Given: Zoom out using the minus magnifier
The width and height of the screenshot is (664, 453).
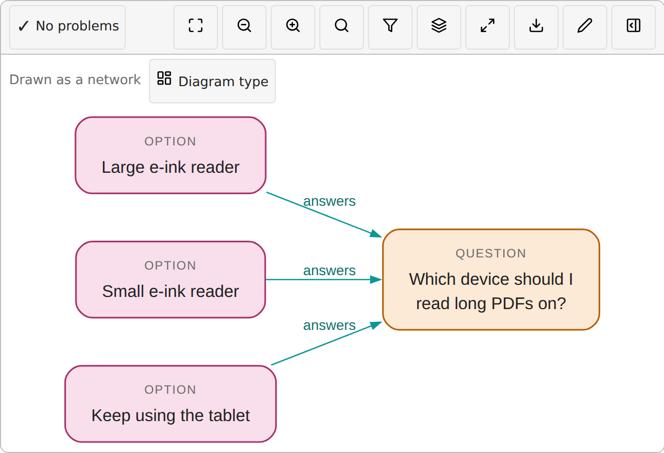Looking at the screenshot, I should [244, 27].
